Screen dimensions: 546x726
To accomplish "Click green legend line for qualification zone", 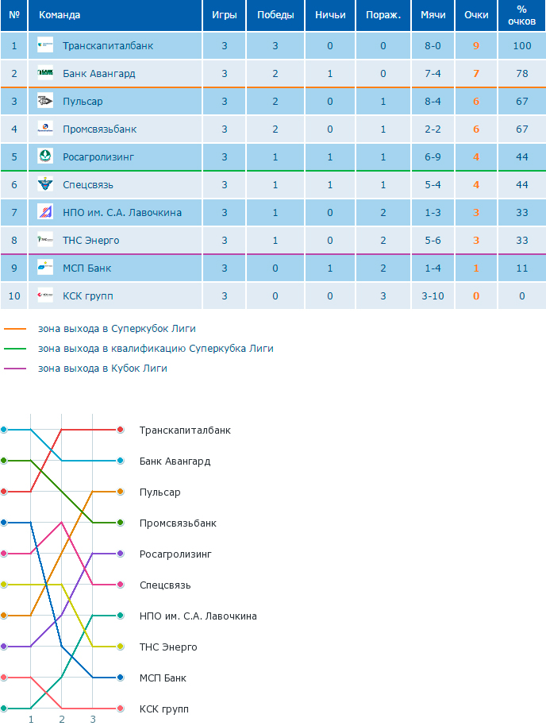I will [15, 349].
